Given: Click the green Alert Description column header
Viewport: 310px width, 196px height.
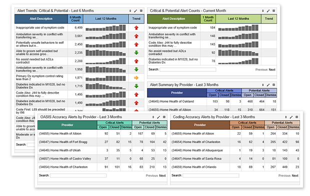Looking at the screenshot, I should [173, 19].
